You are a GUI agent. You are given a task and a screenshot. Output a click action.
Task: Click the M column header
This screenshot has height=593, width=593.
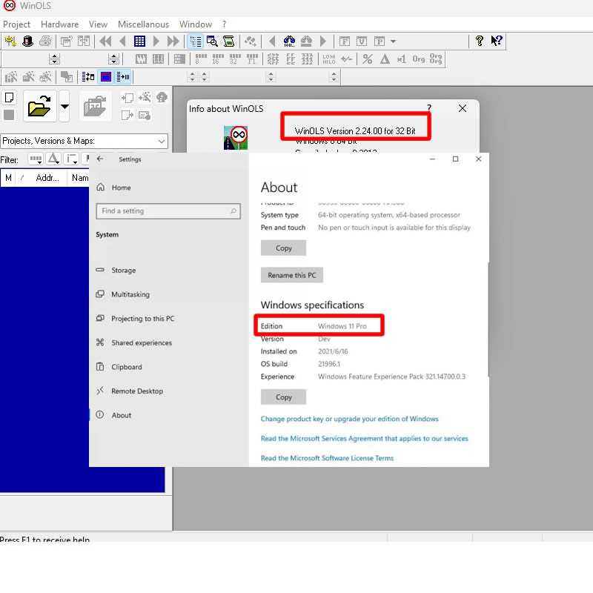point(8,178)
